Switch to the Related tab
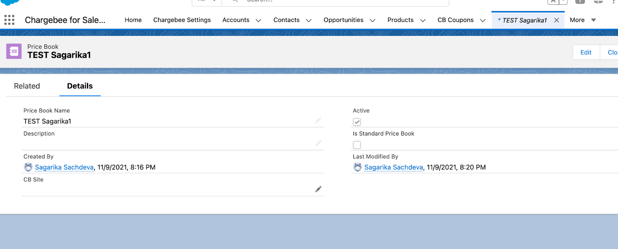This screenshot has height=249, width=618. point(27,86)
